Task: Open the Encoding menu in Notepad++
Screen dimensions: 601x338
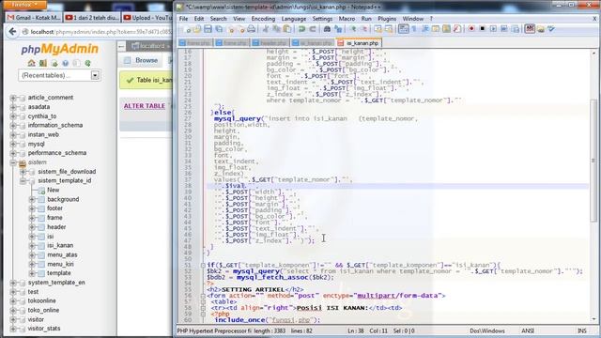Action: 263,19
